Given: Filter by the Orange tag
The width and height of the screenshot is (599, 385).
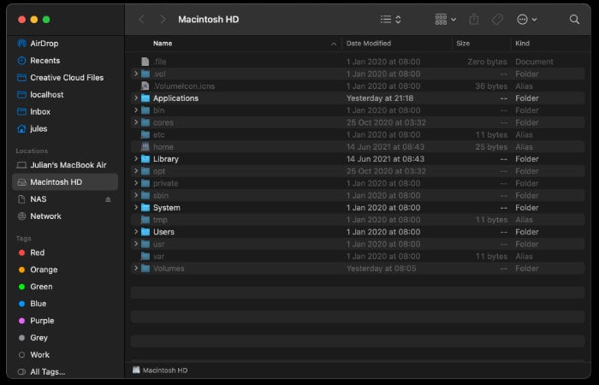Looking at the screenshot, I should (x=65, y=269).
